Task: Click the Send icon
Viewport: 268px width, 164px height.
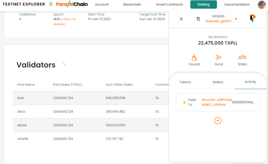Action: pyautogui.click(x=219, y=58)
